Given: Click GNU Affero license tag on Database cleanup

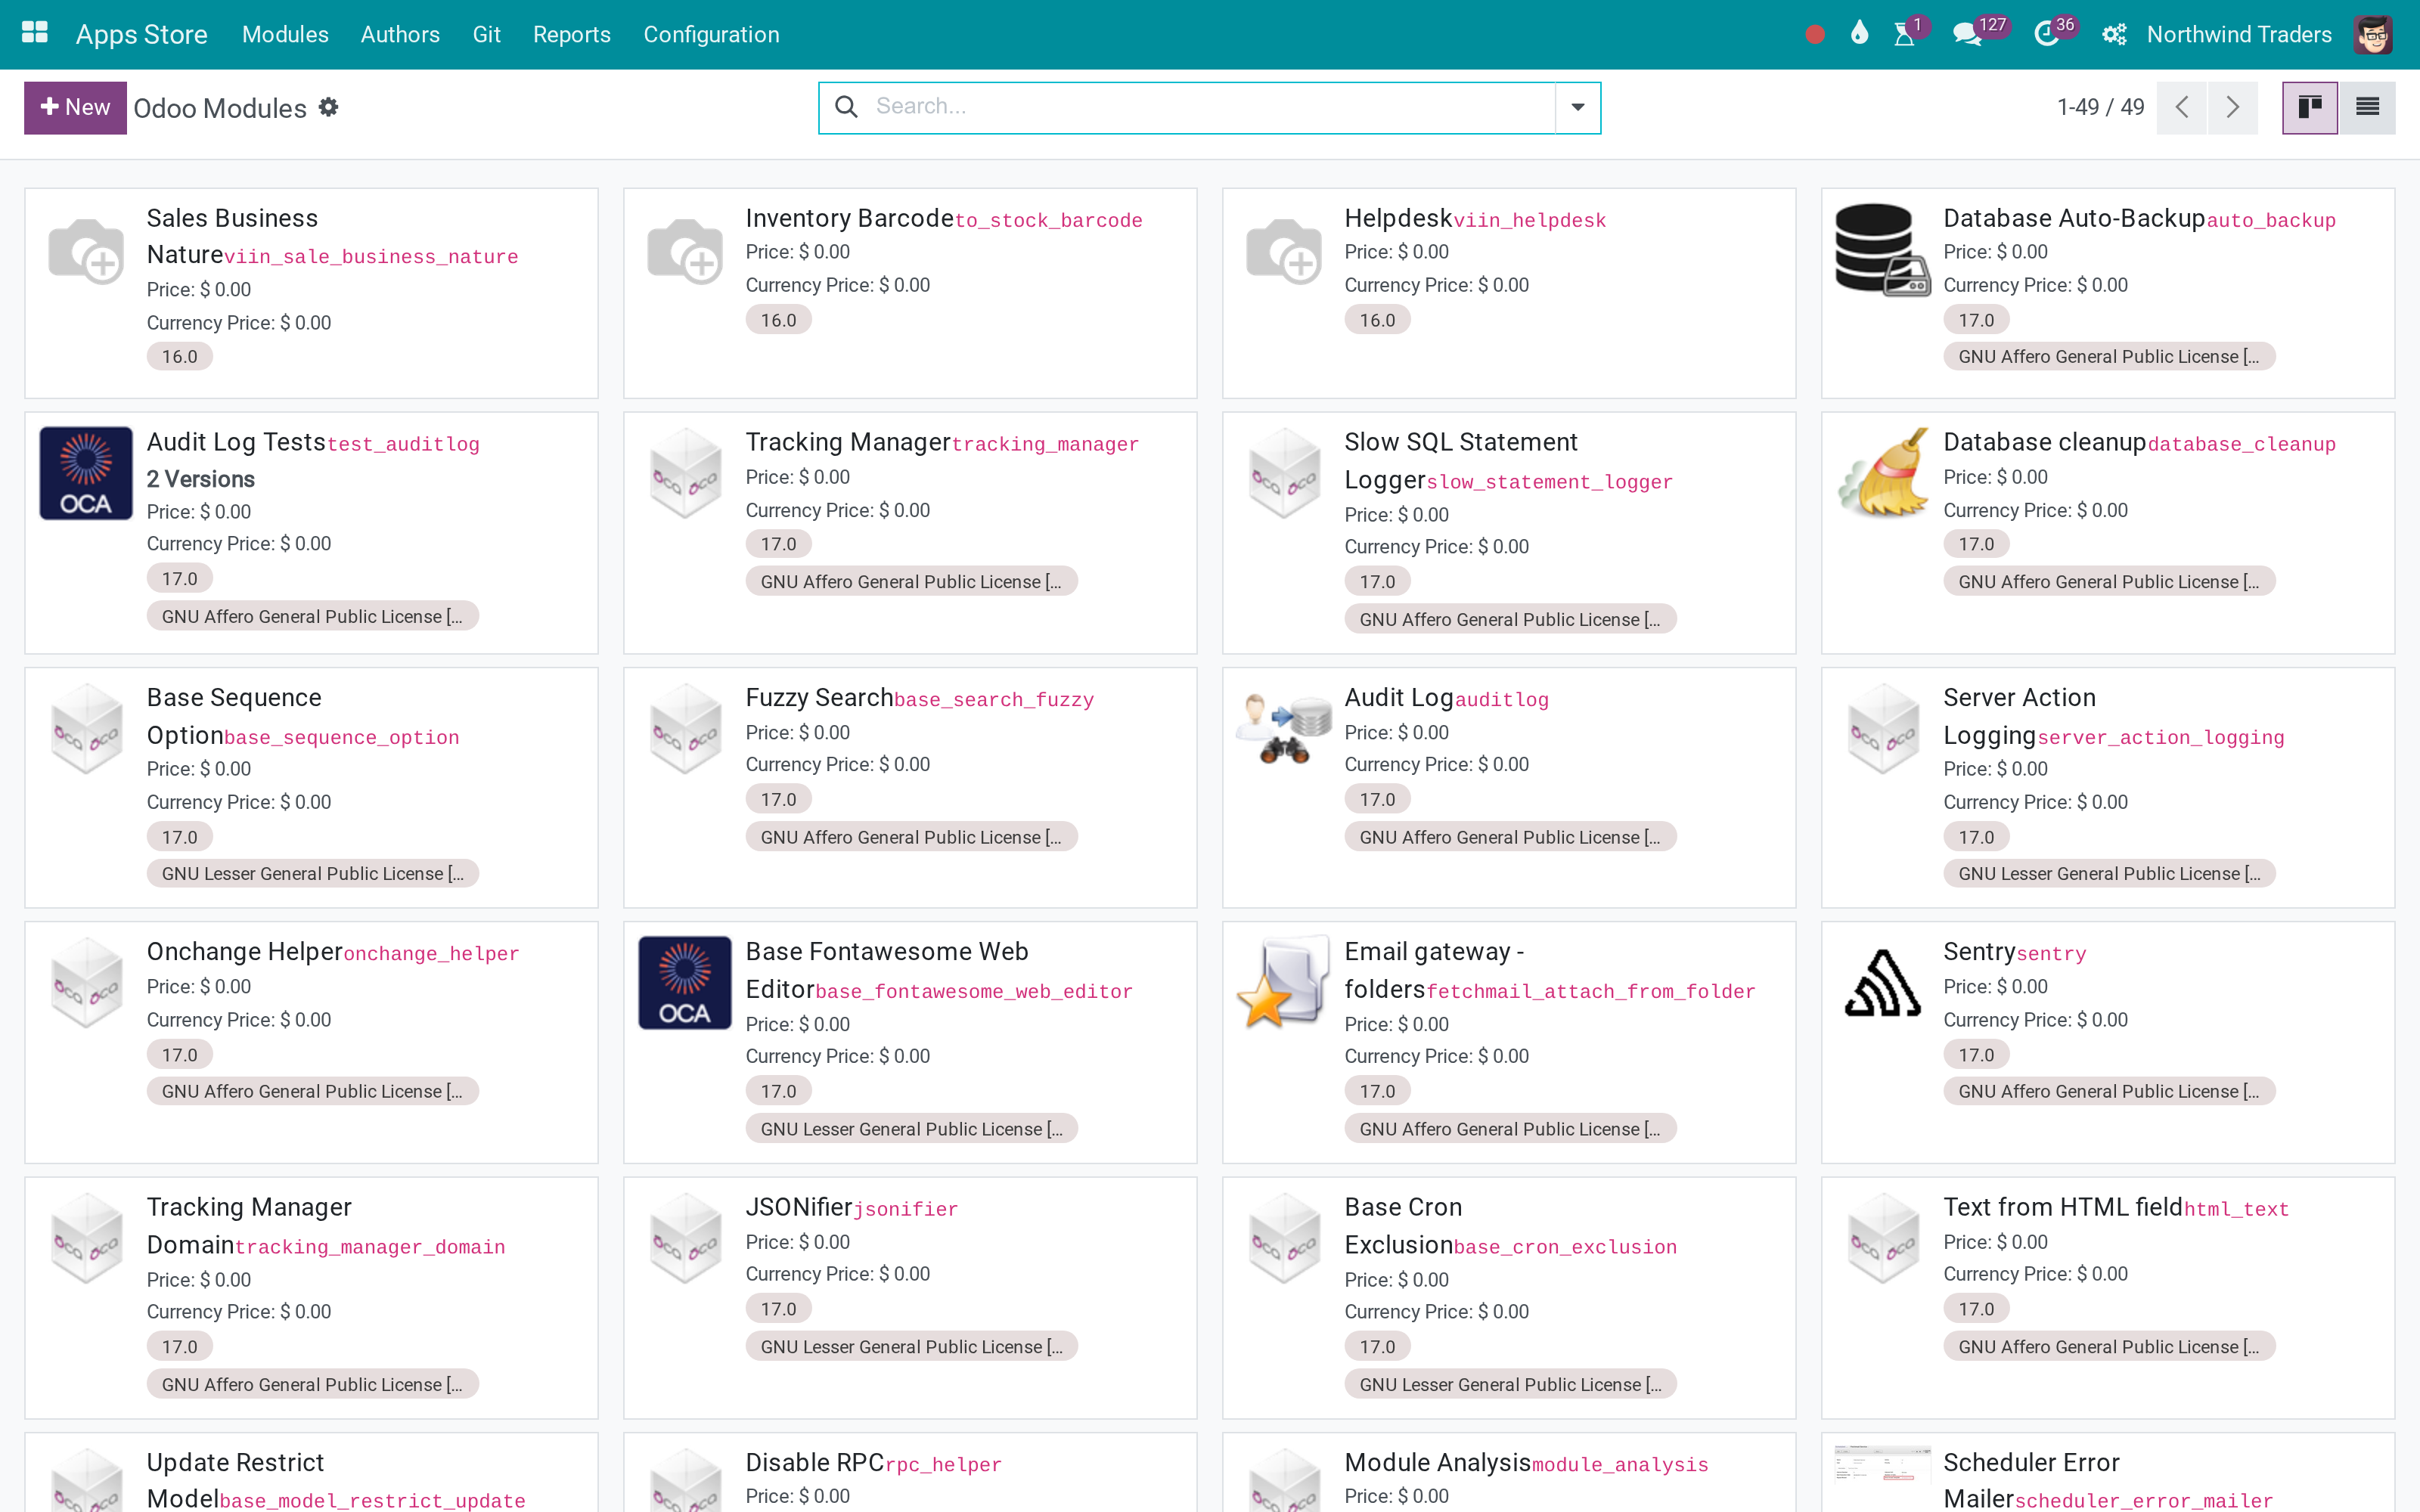Looking at the screenshot, I should coord(2109,581).
